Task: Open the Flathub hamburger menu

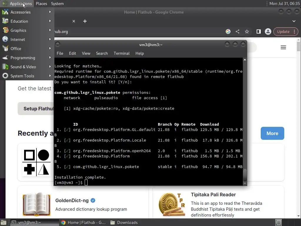Action: coord(283,47)
